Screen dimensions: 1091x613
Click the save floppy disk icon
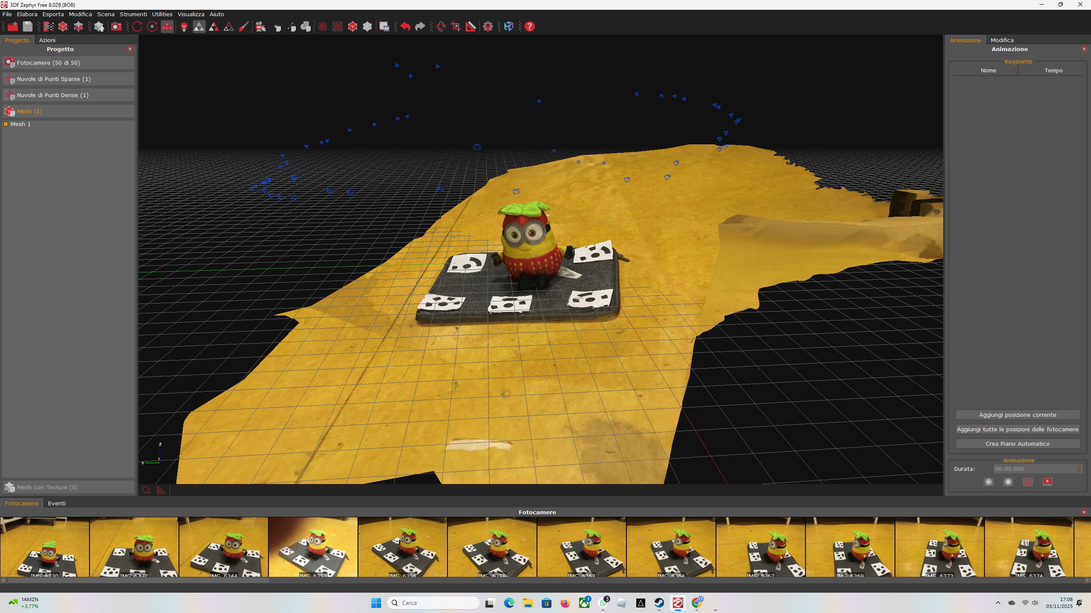[x=28, y=26]
